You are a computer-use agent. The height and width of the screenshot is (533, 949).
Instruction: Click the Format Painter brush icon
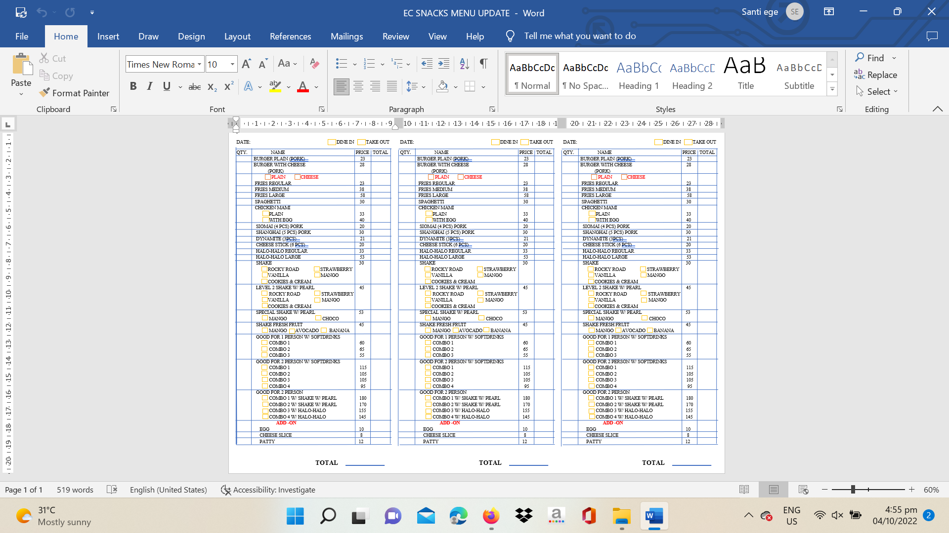[45, 93]
